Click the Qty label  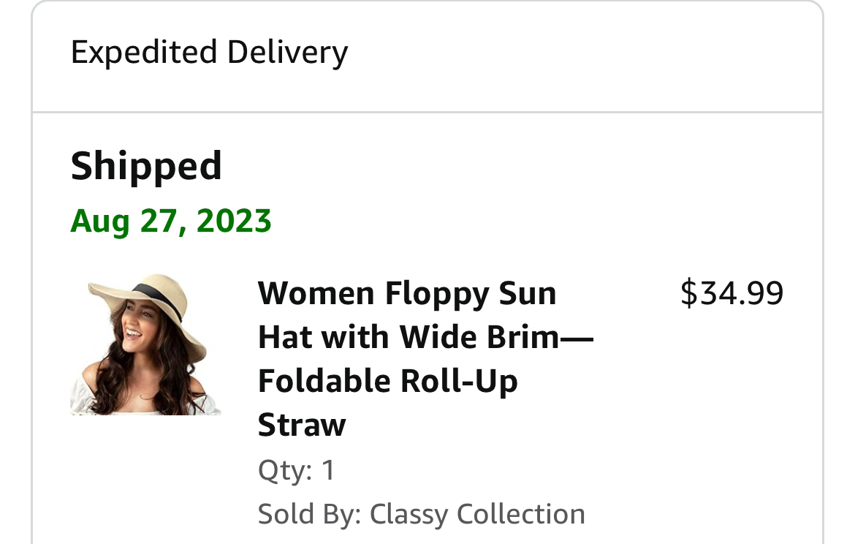tap(285, 470)
